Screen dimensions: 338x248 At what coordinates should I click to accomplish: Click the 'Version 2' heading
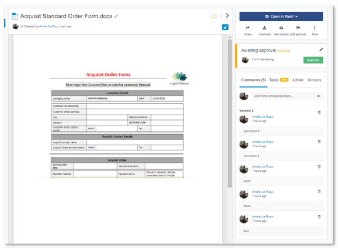coord(246,111)
